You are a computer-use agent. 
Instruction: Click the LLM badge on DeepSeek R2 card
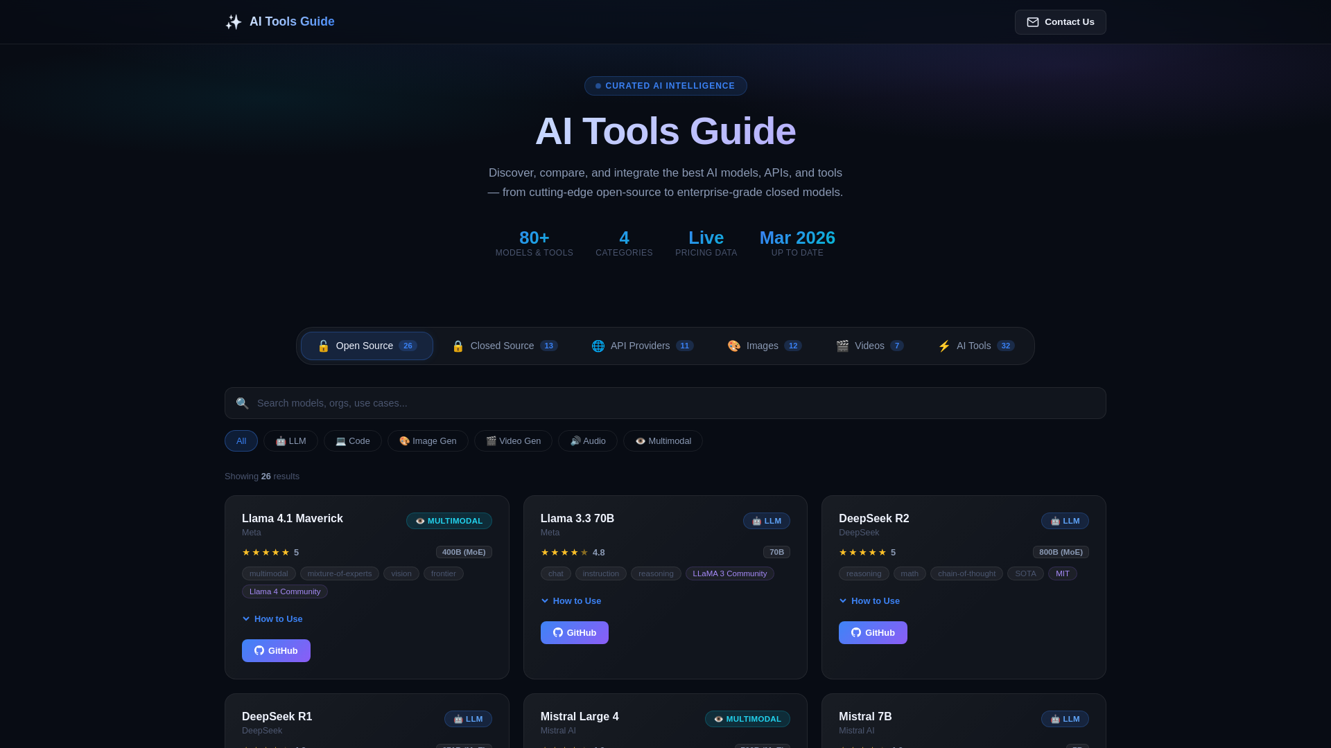click(x=1065, y=521)
